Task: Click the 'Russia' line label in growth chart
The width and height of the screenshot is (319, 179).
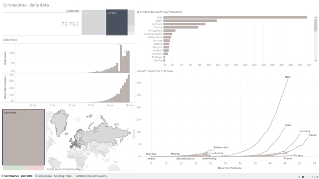Action: click(x=288, y=159)
